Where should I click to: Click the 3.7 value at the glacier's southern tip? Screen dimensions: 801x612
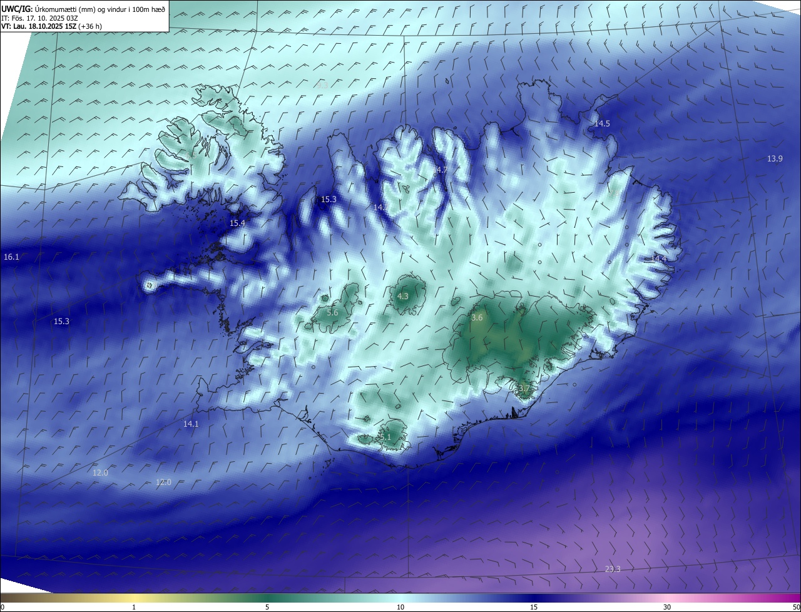[x=524, y=389]
